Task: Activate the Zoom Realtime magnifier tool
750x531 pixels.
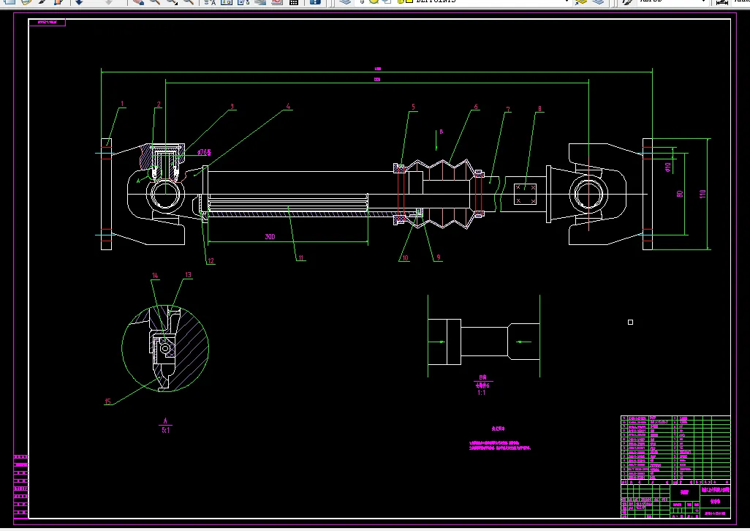Action: point(154,2)
